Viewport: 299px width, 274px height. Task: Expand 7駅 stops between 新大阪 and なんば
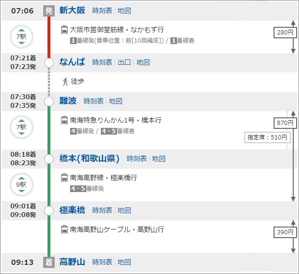[x=21, y=37]
